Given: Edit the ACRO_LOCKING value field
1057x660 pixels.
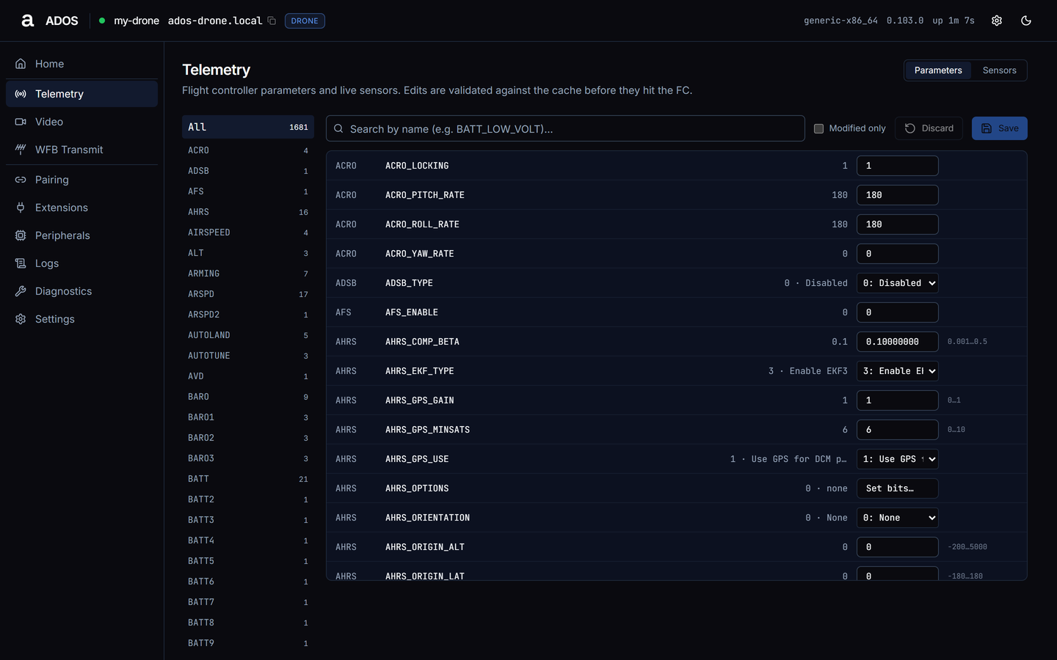Looking at the screenshot, I should coord(898,166).
